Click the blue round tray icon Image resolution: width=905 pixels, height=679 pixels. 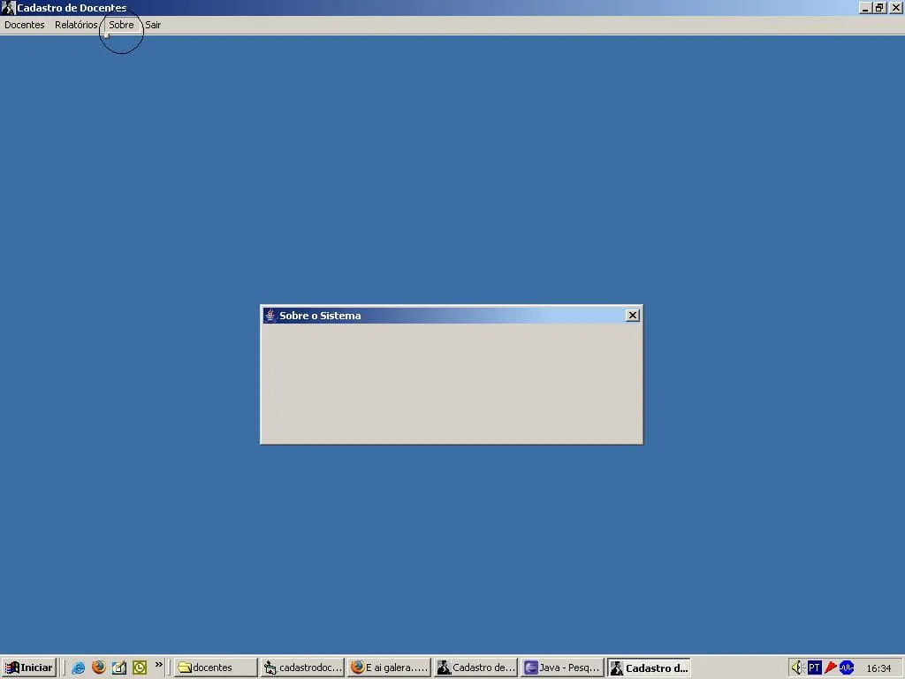tap(846, 668)
